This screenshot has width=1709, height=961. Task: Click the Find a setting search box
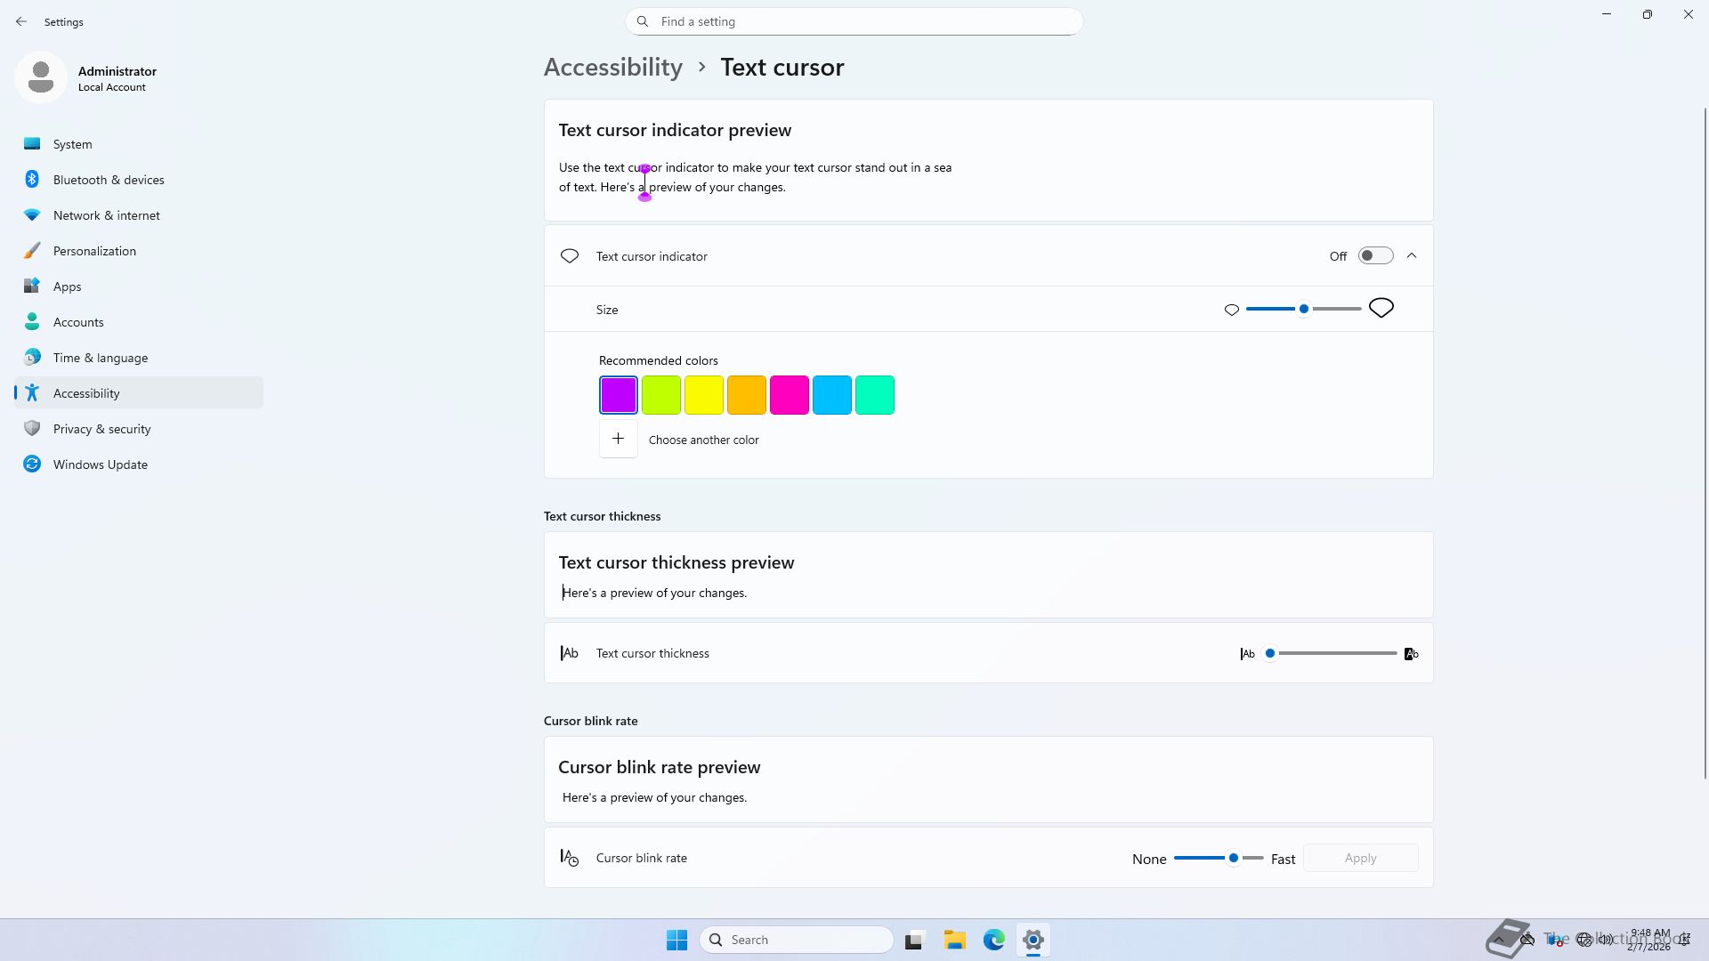[854, 21]
